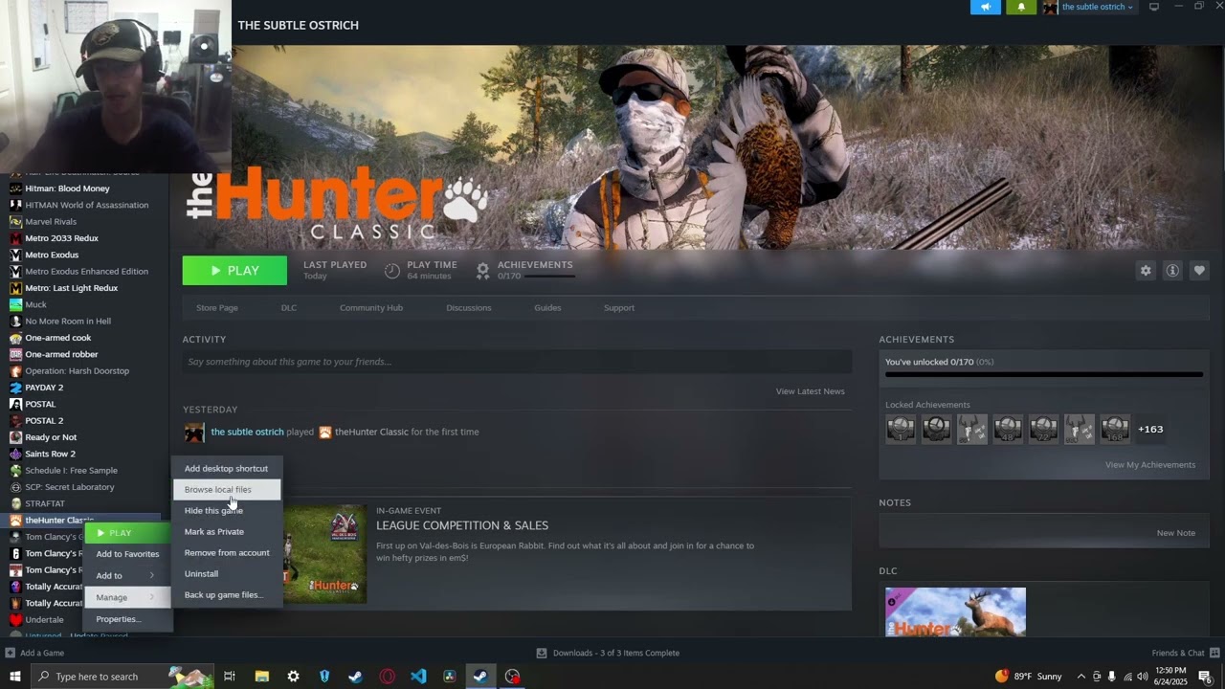Open the subtle ostrich profile link in activity
Screen dimensions: 1225x689
(247, 433)
